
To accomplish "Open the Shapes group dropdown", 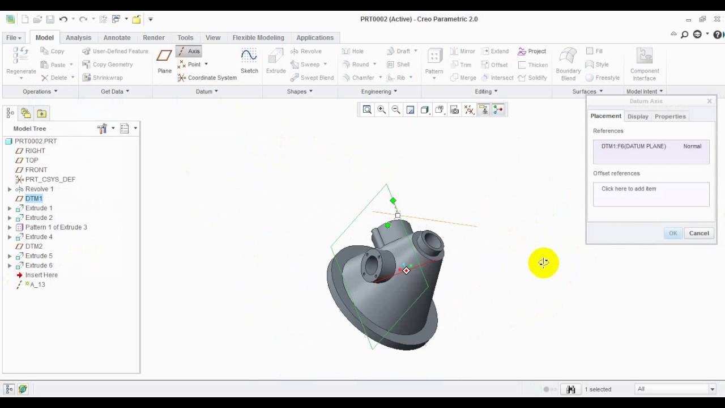I will (x=300, y=91).
